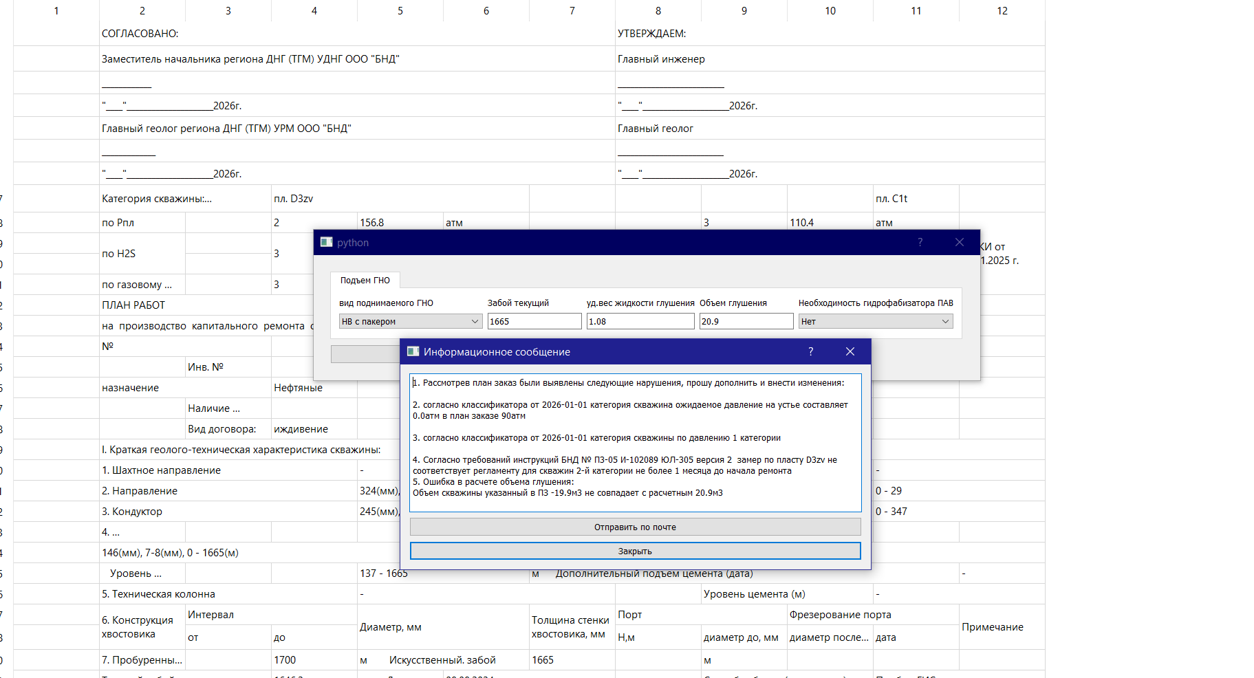Viewport: 1254px width, 678px height.
Task: Click the 3. Кондуктор cell
Action: (228, 512)
